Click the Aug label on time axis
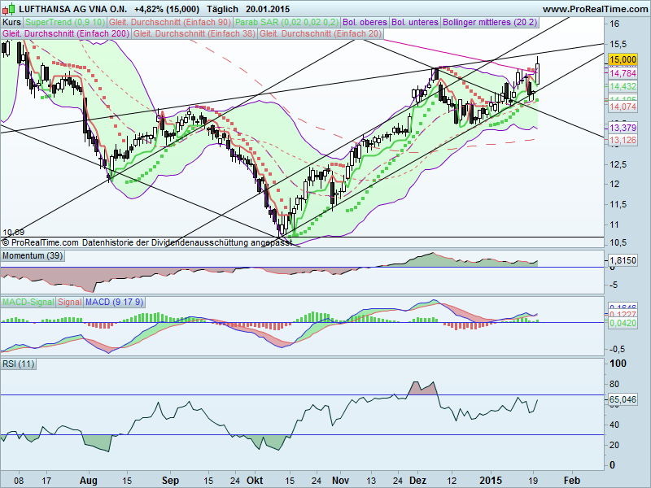The width and height of the screenshot is (651, 488). pos(88,481)
